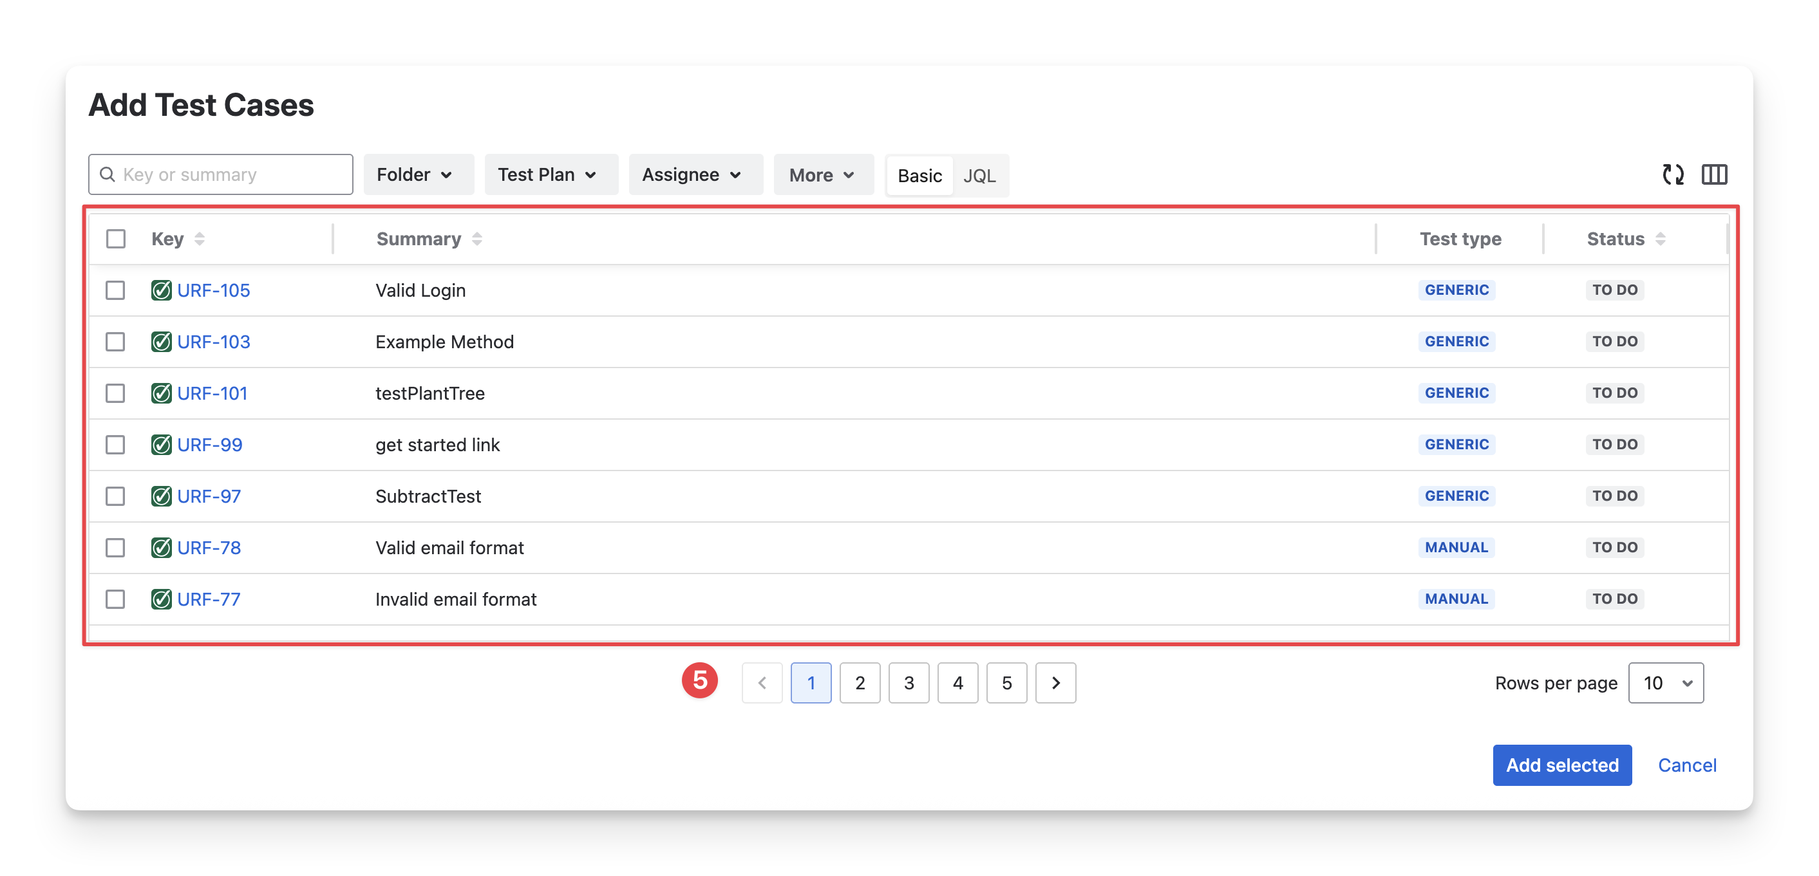Click the test icon beside URF-105
Image resolution: width=1819 pixels, height=876 pixels.
click(161, 290)
